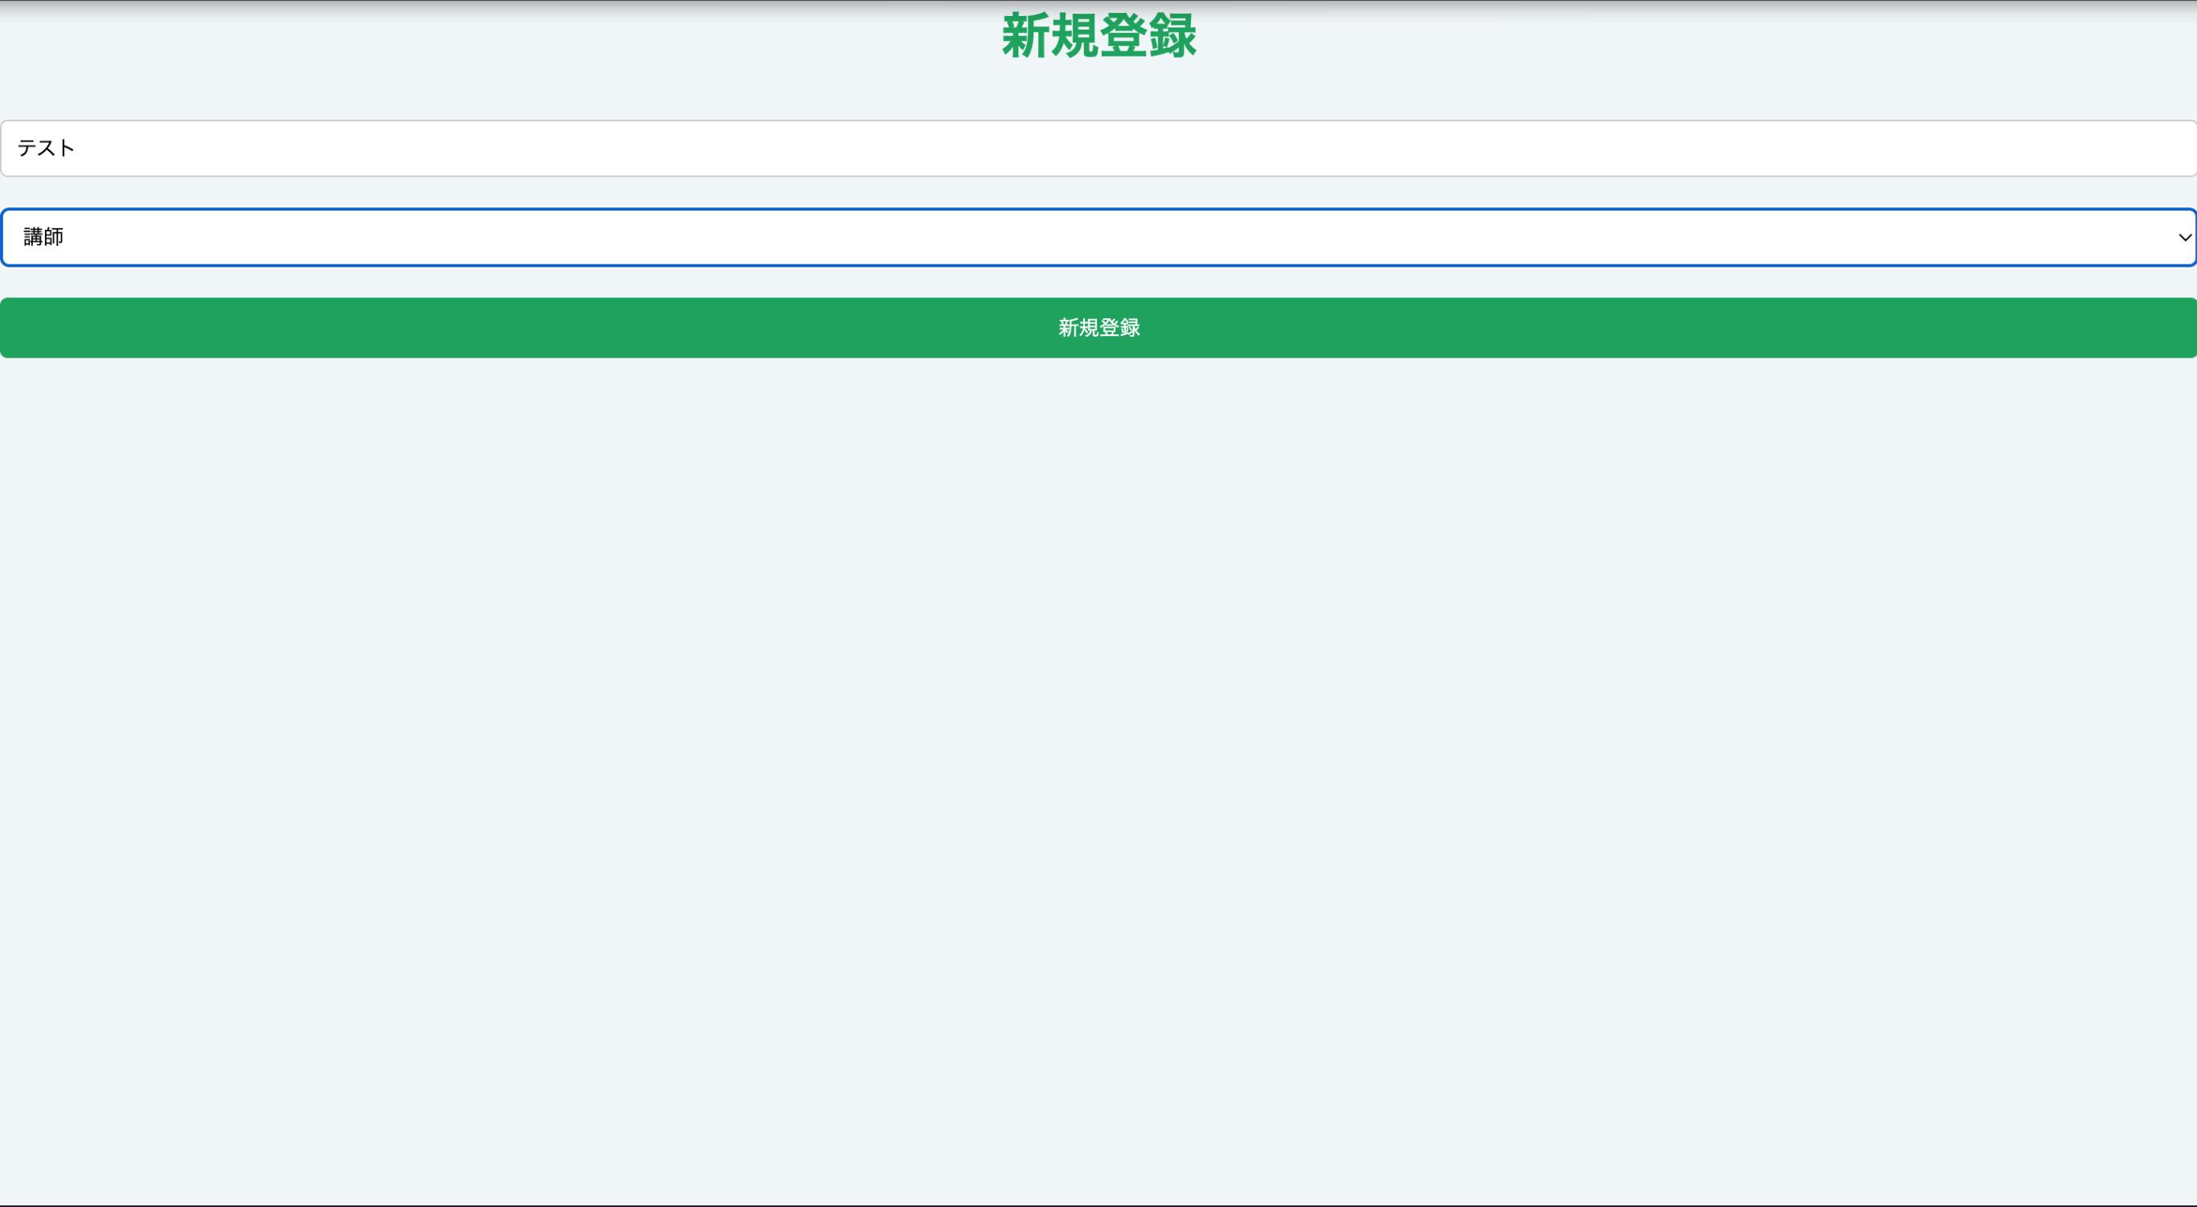Click the large green 新規登録 title
This screenshot has height=1207, width=2197.
[x=1098, y=37]
